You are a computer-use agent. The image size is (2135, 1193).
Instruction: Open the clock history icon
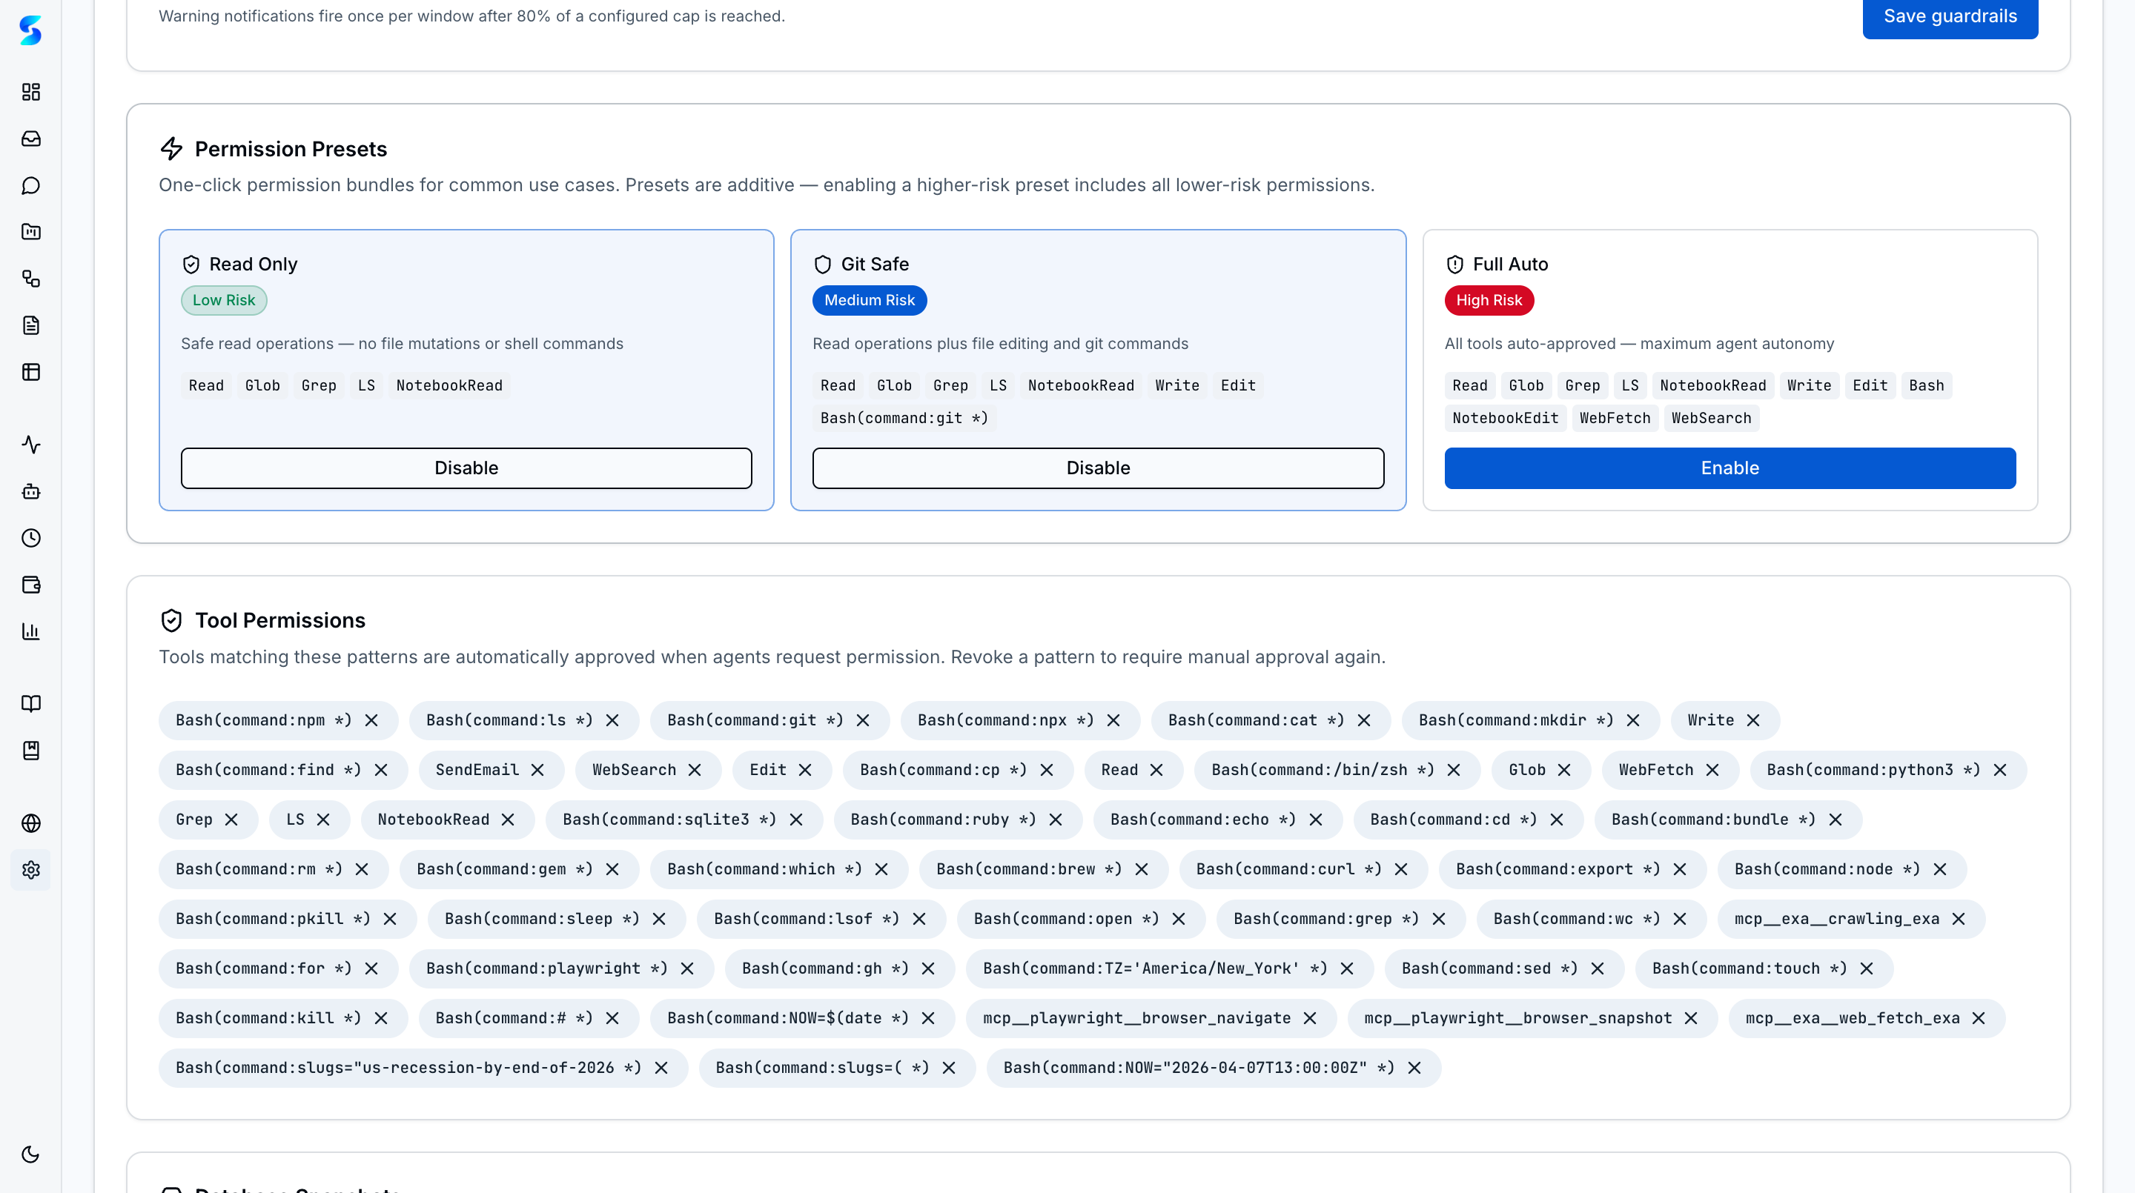tap(30, 538)
